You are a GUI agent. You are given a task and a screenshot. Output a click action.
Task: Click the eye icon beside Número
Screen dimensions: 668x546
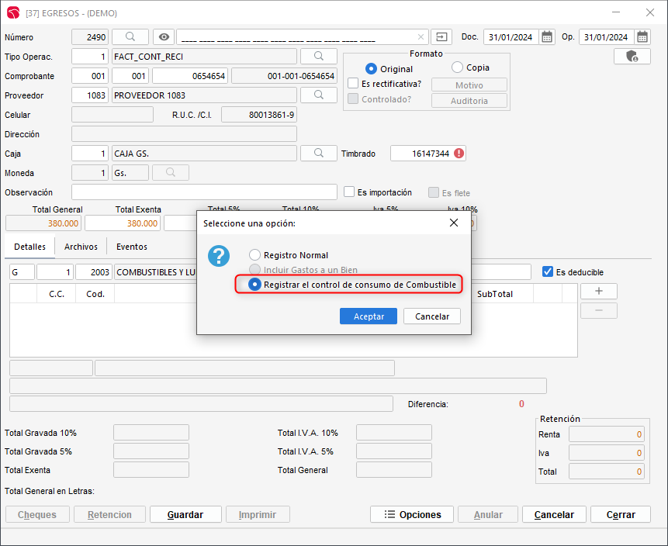(163, 36)
